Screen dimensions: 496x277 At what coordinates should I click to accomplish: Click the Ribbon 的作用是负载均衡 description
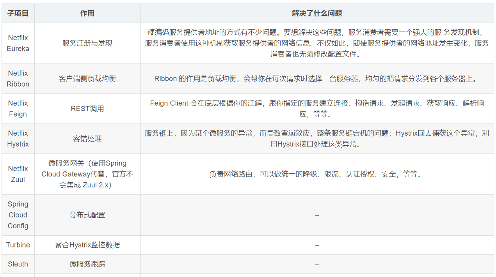(317, 79)
